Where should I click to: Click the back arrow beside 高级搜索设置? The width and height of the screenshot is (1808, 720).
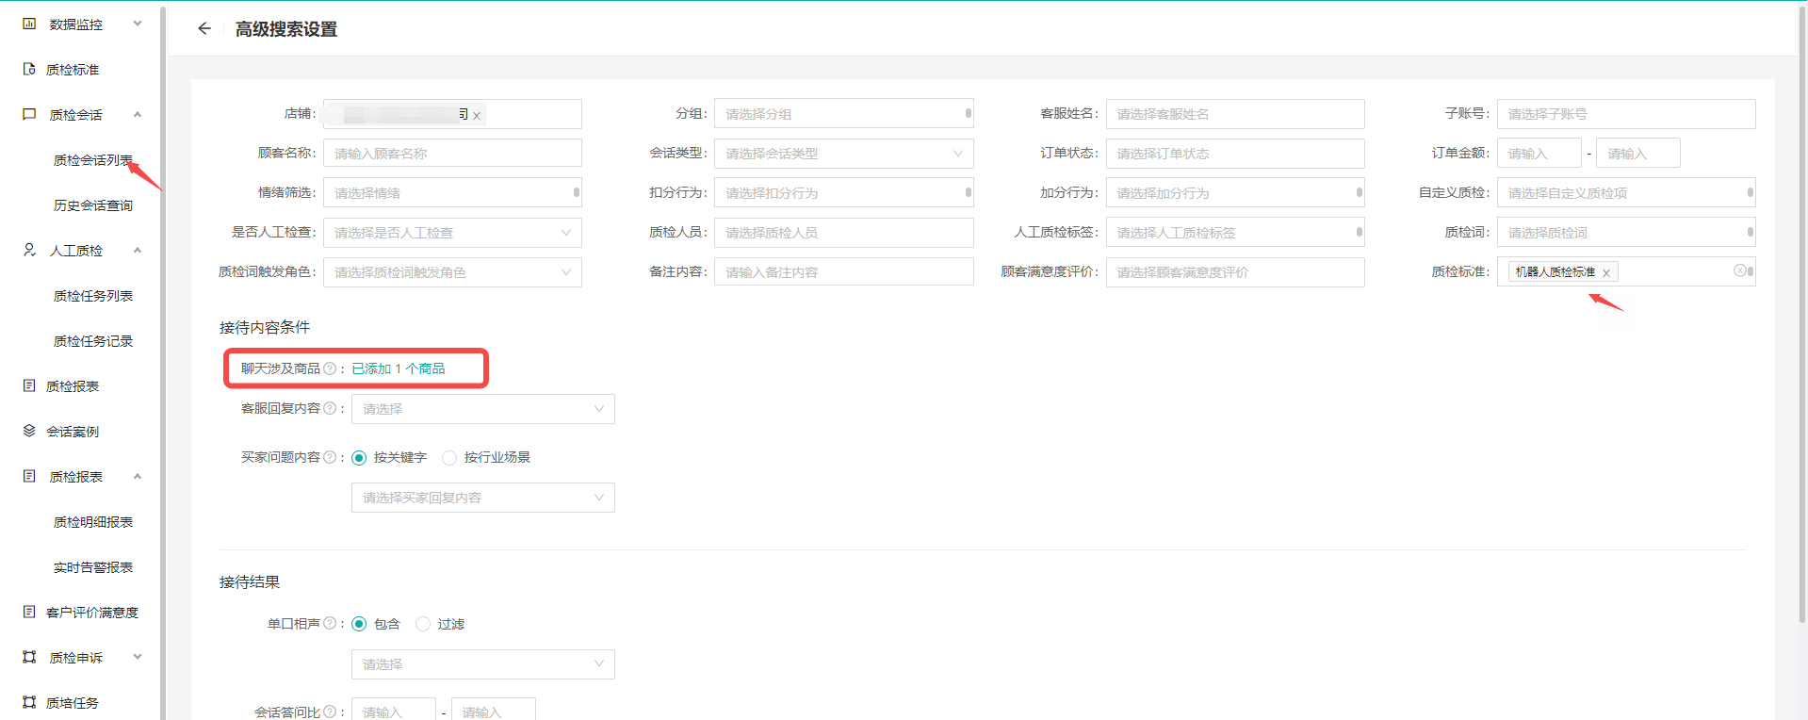pos(204,28)
